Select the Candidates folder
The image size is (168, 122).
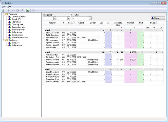pyautogui.click(x=13, y=40)
